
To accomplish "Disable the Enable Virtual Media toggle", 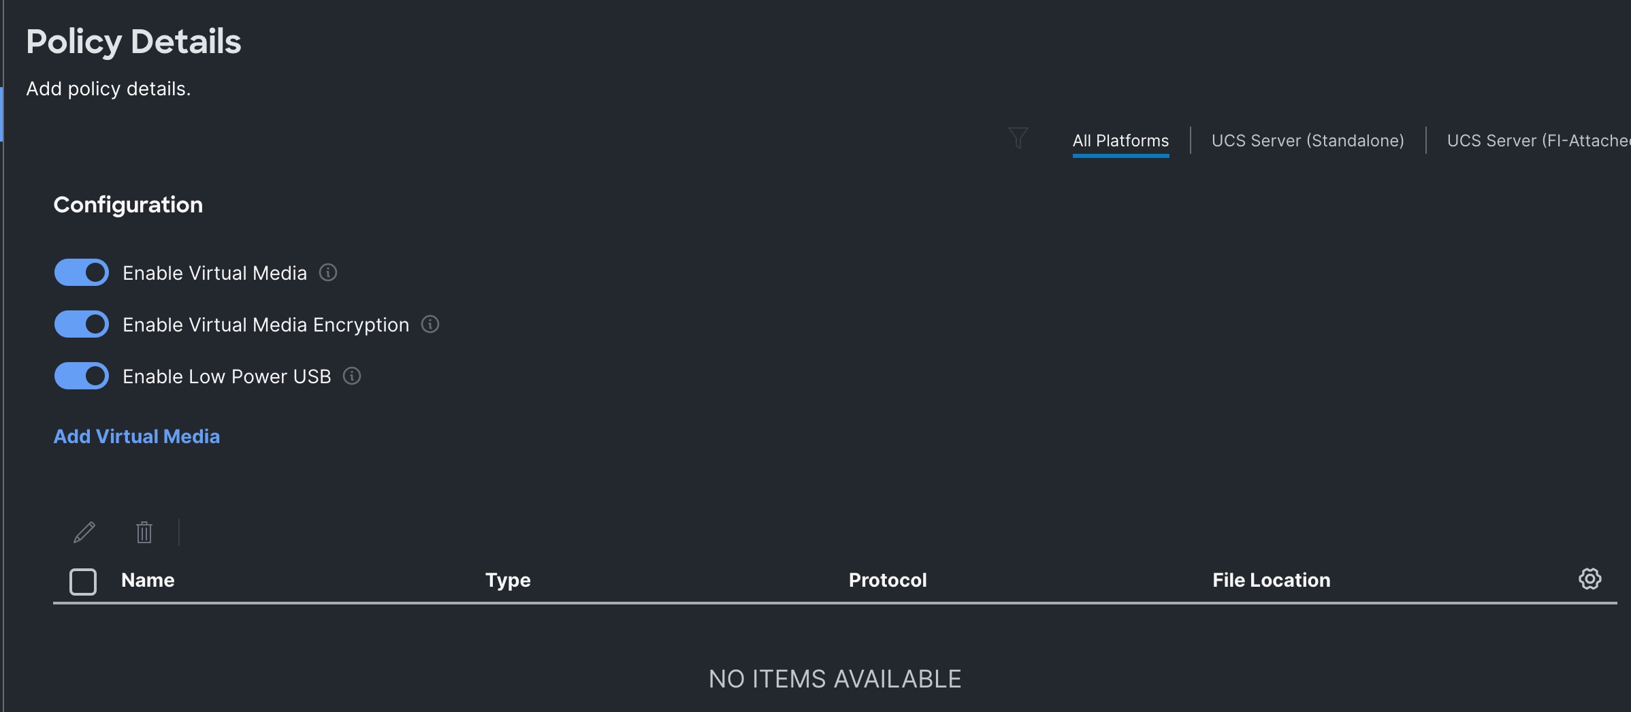I will [82, 273].
